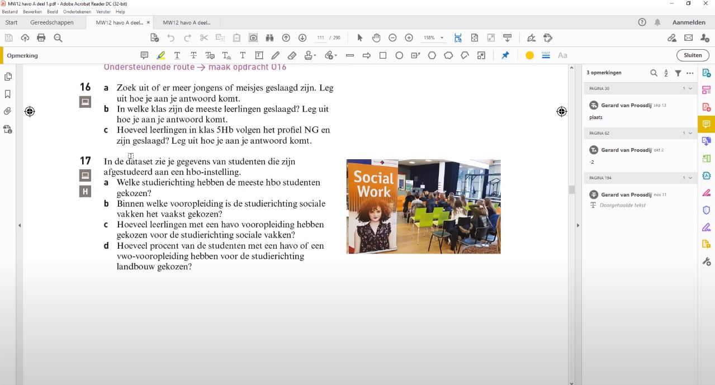715x385 pixels.
Task: Click the zoom-out search magnifier icon
Action: coord(58,37)
